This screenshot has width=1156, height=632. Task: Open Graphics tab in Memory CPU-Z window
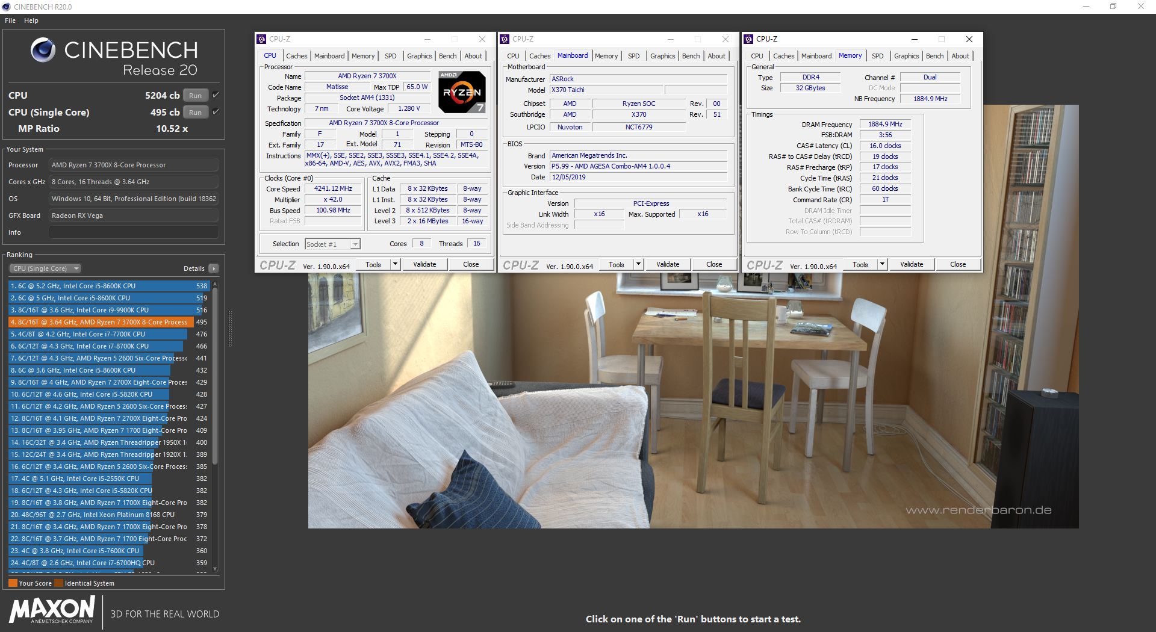[906, 56]
